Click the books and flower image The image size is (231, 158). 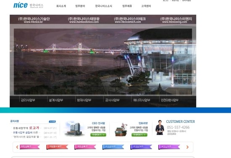121,130
